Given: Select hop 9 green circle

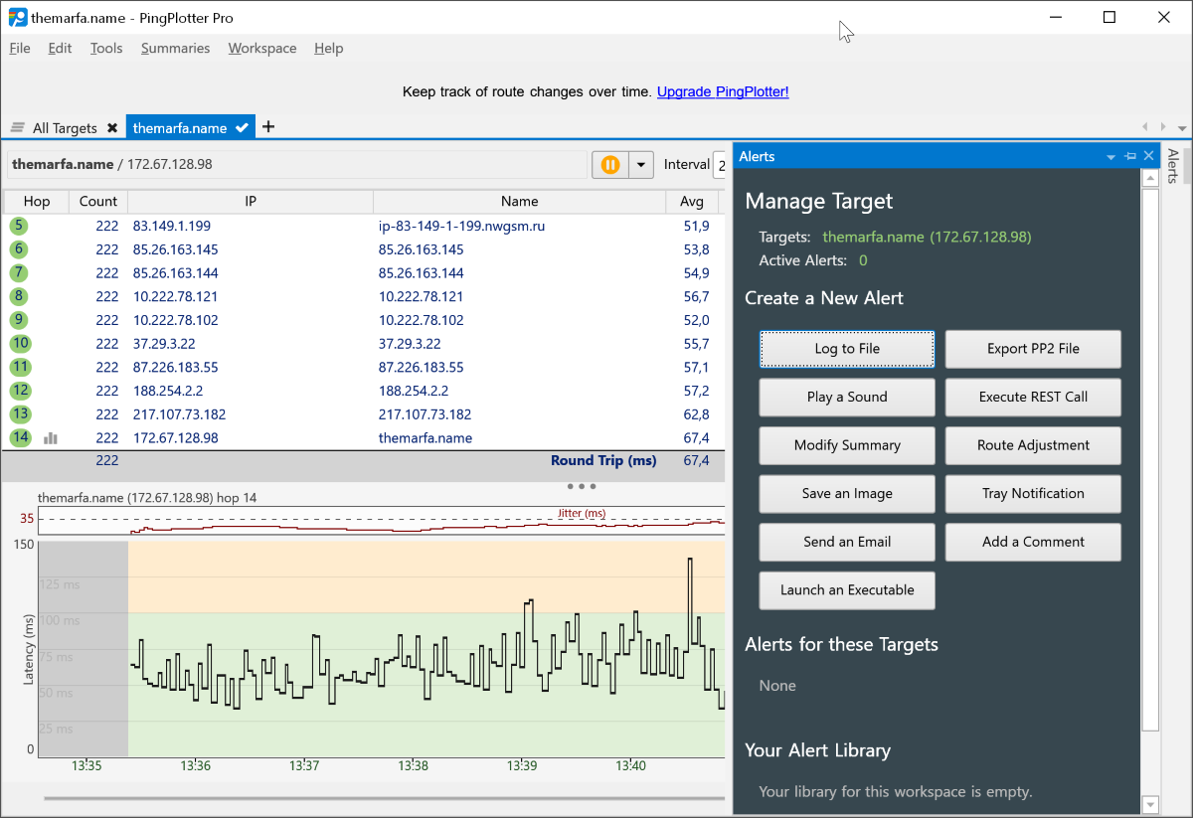Looking at the screenshot, I should click(19, 320).
